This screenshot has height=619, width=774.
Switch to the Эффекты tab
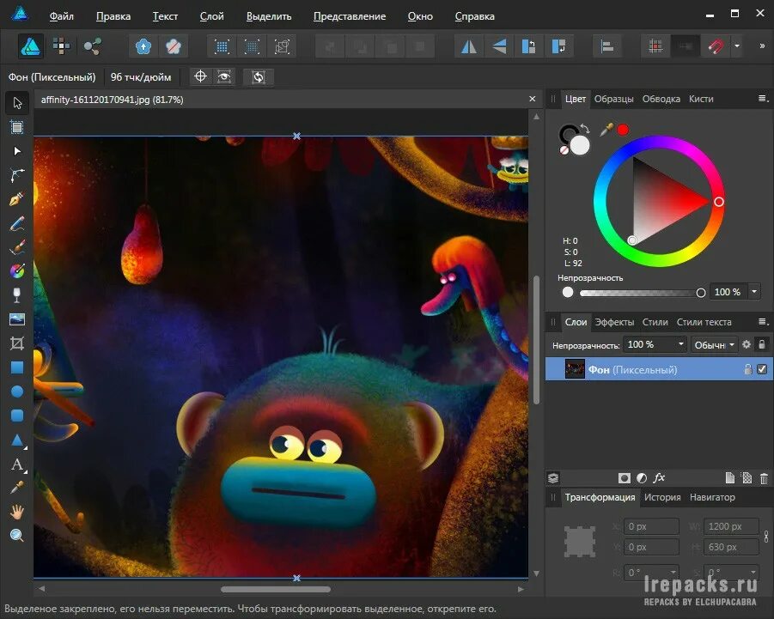[614, 322]
